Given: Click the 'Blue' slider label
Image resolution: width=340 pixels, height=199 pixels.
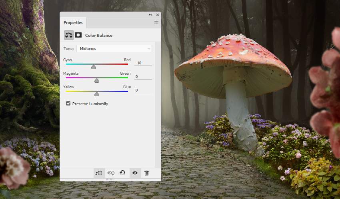Looking at the screenshot, I should click(127, 87).
